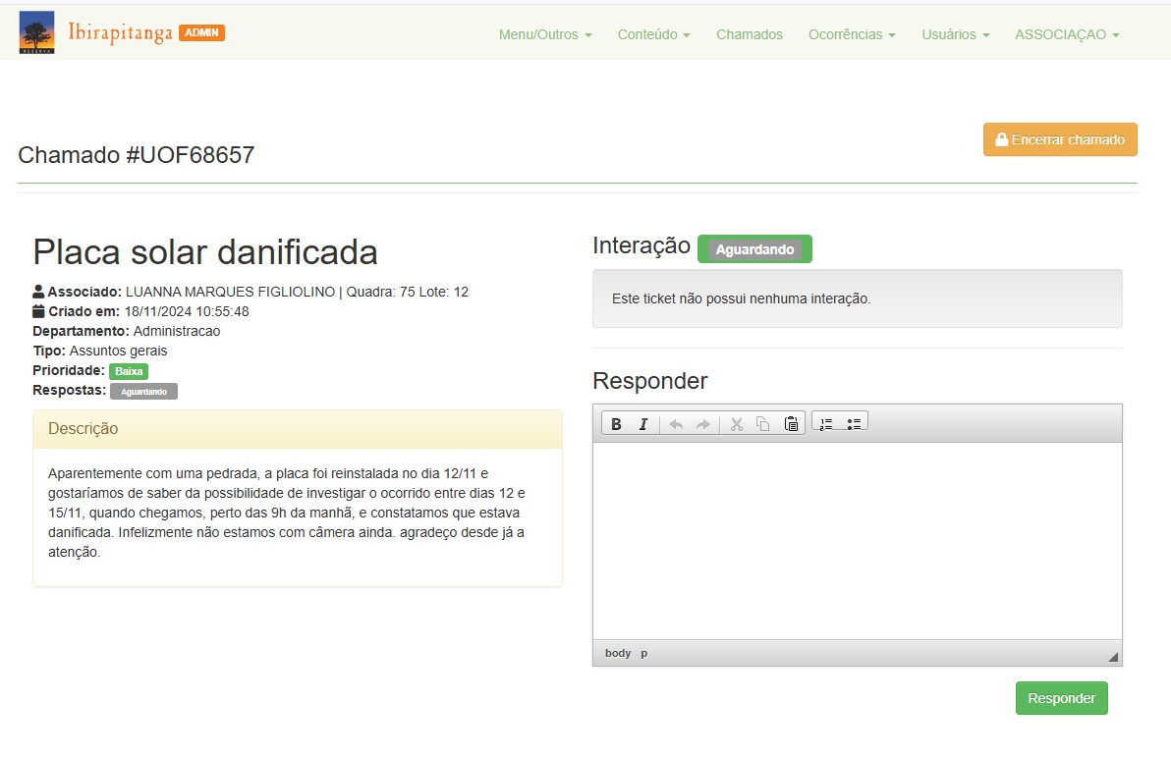
Task: Insert a numbered list
Action: pos(826,424)
